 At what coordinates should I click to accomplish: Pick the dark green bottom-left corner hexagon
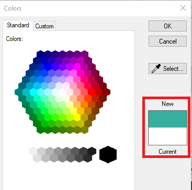(x=40, y=130)
